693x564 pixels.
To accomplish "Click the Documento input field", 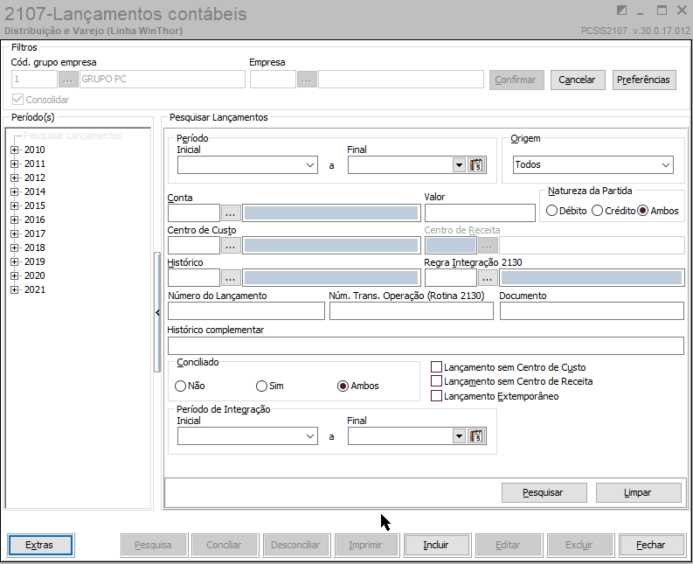I will (592, 311).
